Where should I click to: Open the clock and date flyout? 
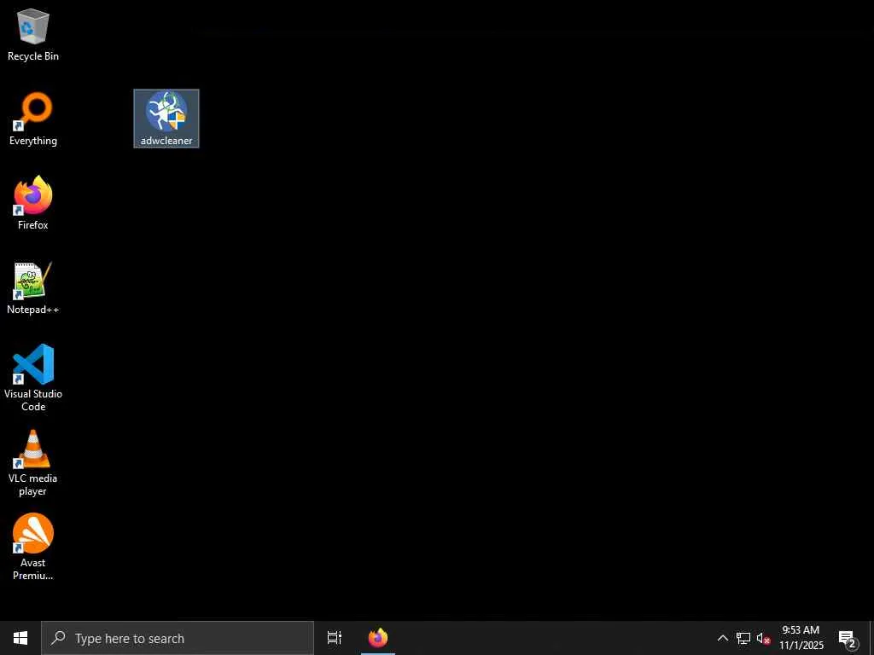pos(801,638)
